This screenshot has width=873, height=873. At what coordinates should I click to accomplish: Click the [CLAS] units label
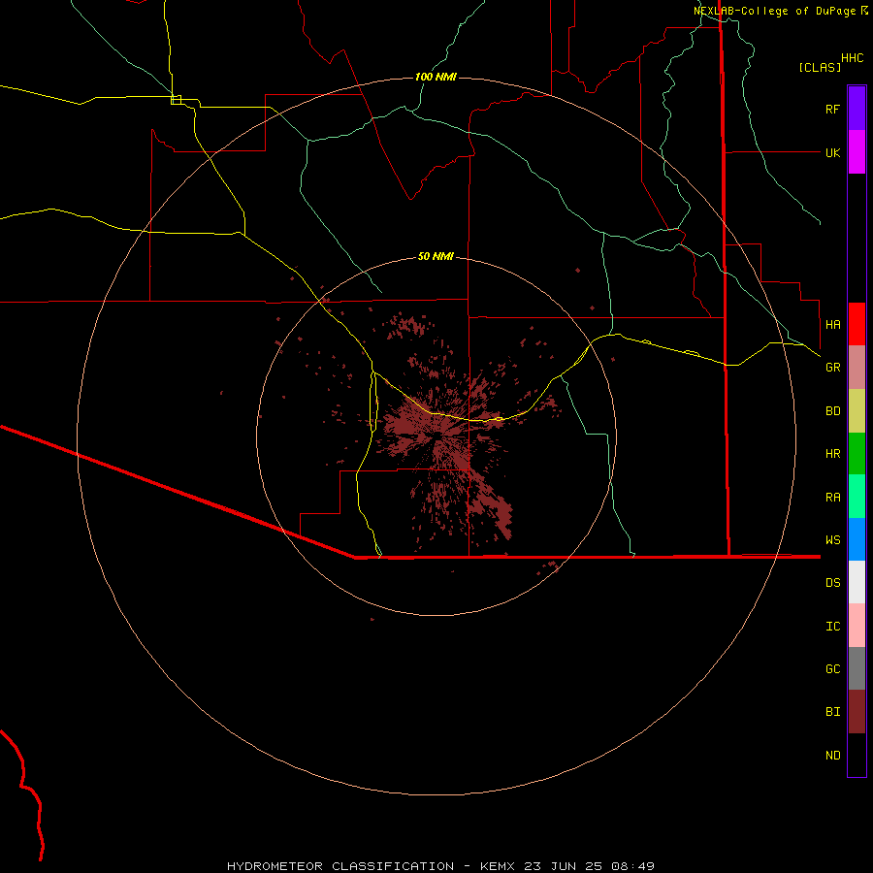tap(820, 67)
